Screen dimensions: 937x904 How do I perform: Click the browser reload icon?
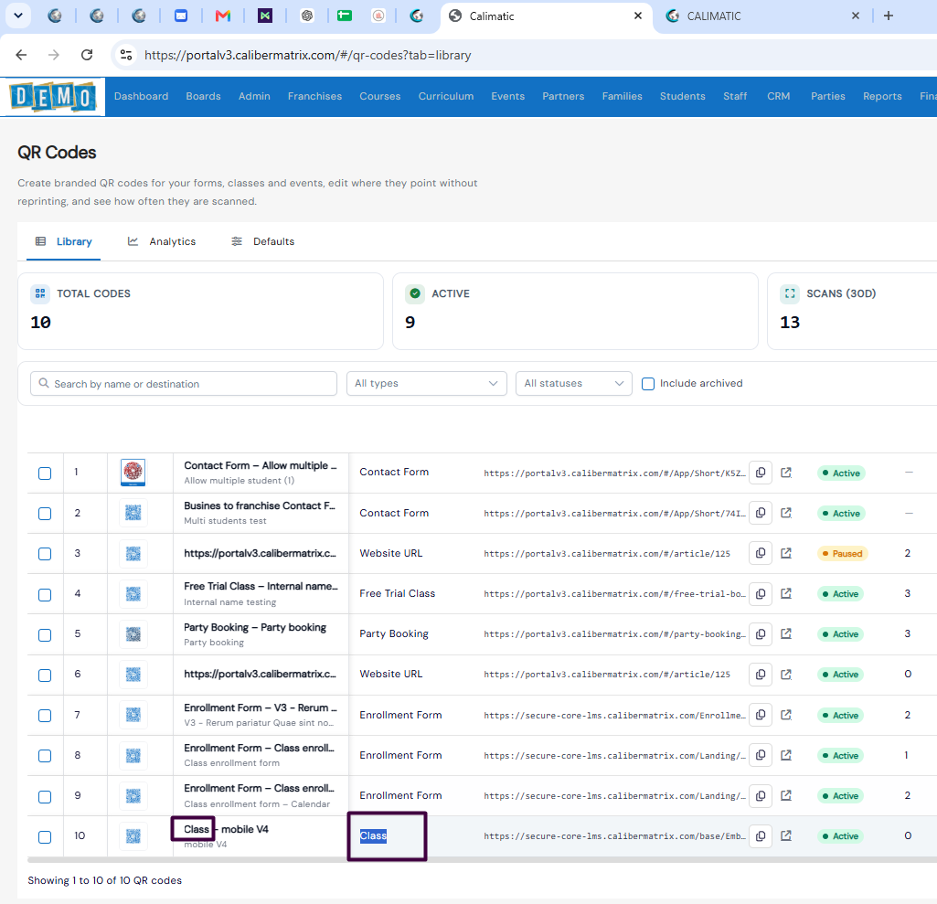pos(87,55)
